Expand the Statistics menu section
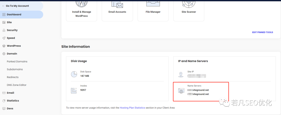The width and height of the screenshot is (281, 115). point(22,101)
